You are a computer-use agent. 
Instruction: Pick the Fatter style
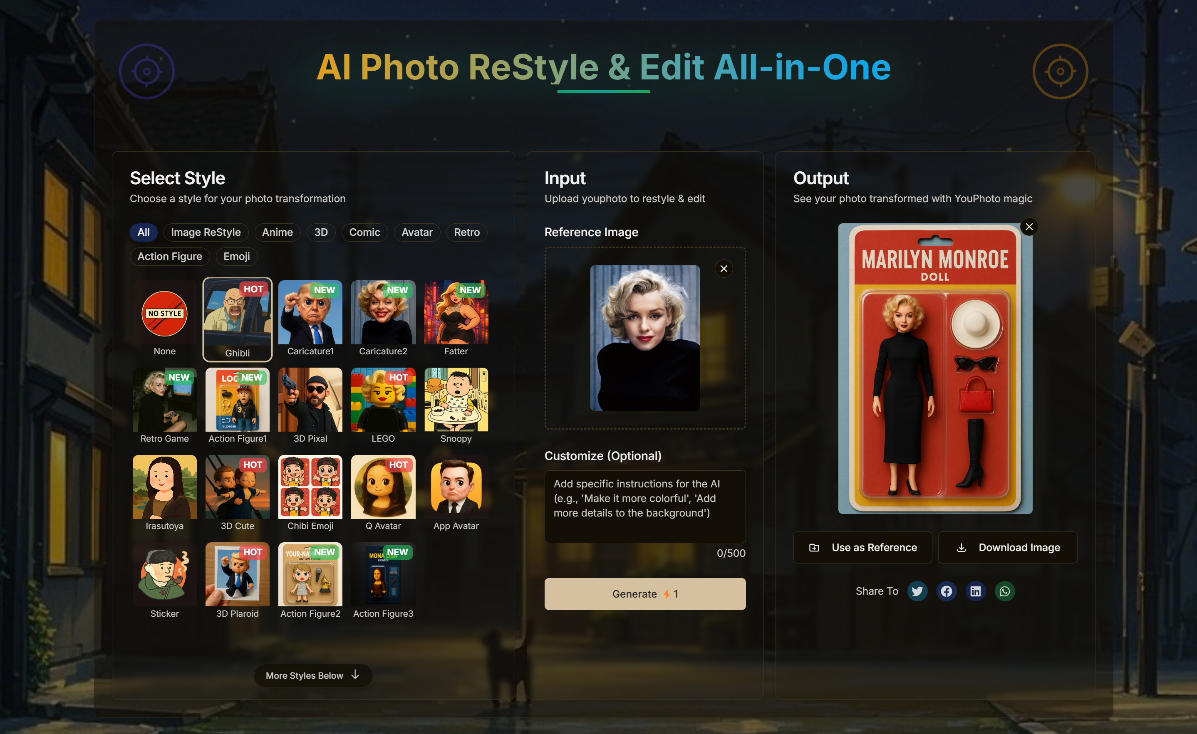(x=456, y=319)
